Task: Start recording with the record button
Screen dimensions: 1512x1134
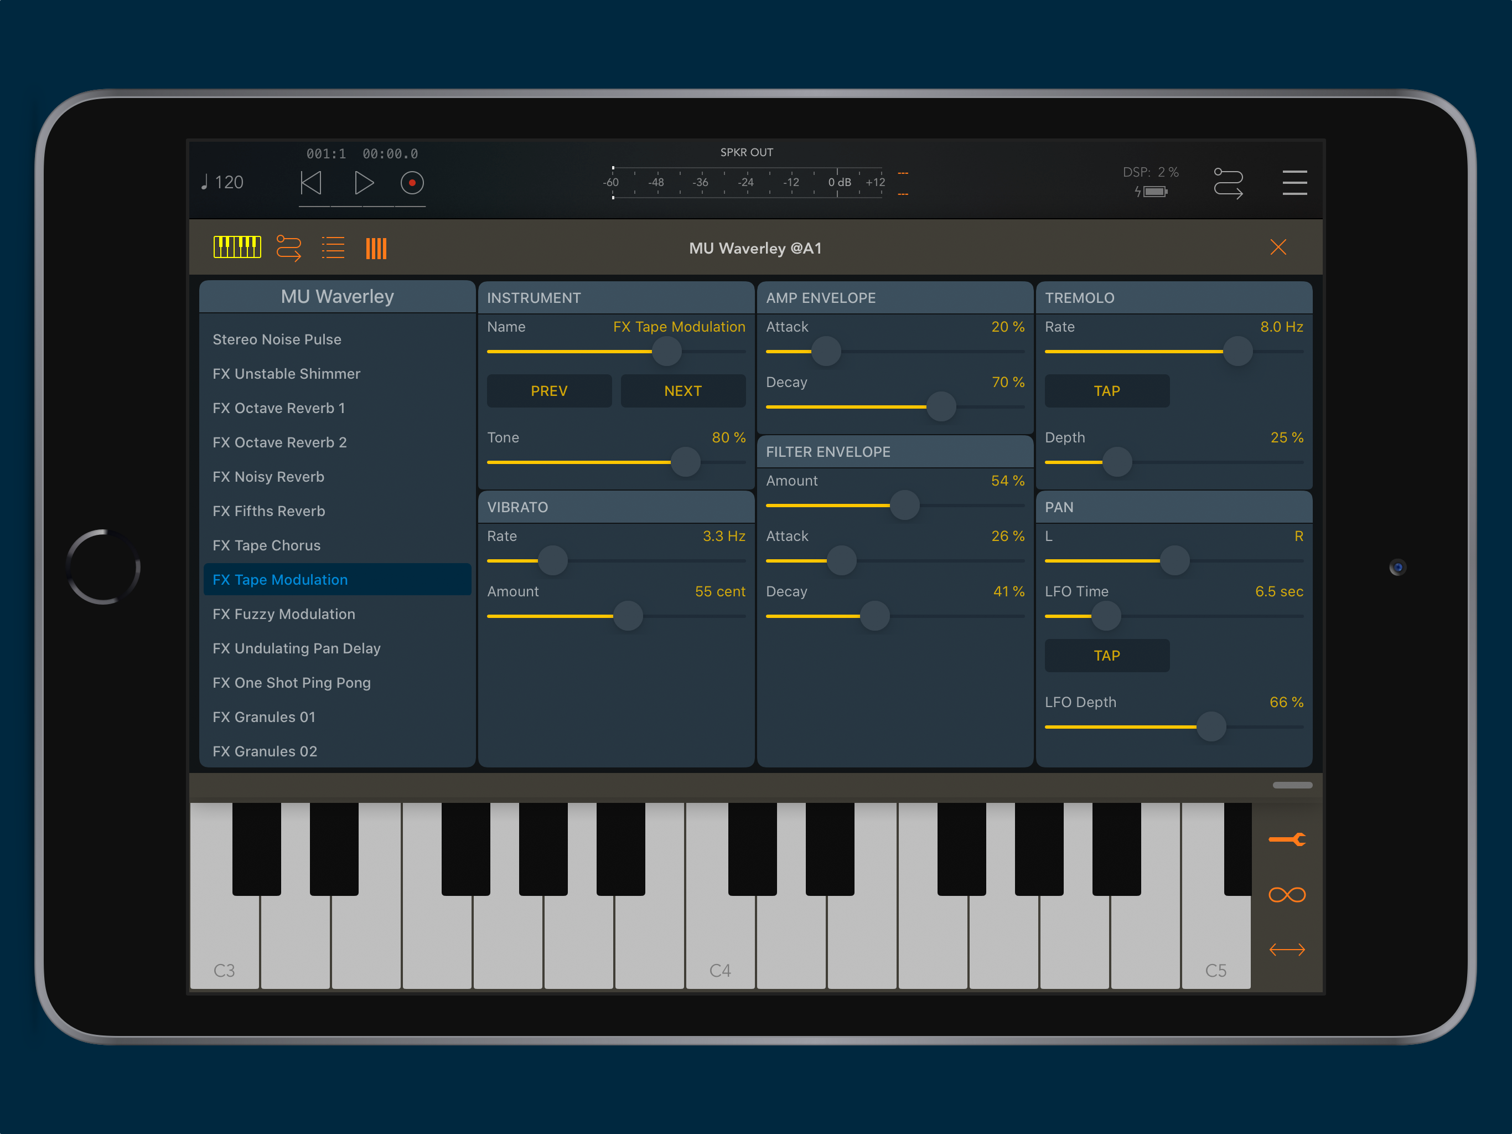Action: [412, 183]
